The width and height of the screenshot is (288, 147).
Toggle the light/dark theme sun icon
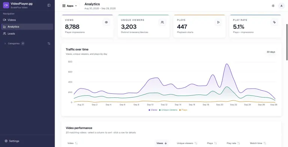(x=273, y=6)
